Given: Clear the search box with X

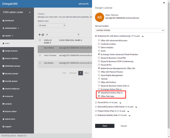Looking at the screenshot, I should pos(78,34).
